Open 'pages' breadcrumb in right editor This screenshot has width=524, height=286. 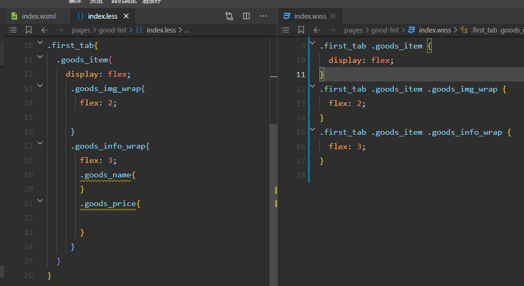click(x=353, y=30)
